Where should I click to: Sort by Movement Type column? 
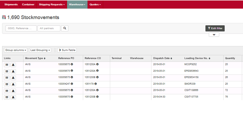(x=35, y=58)
